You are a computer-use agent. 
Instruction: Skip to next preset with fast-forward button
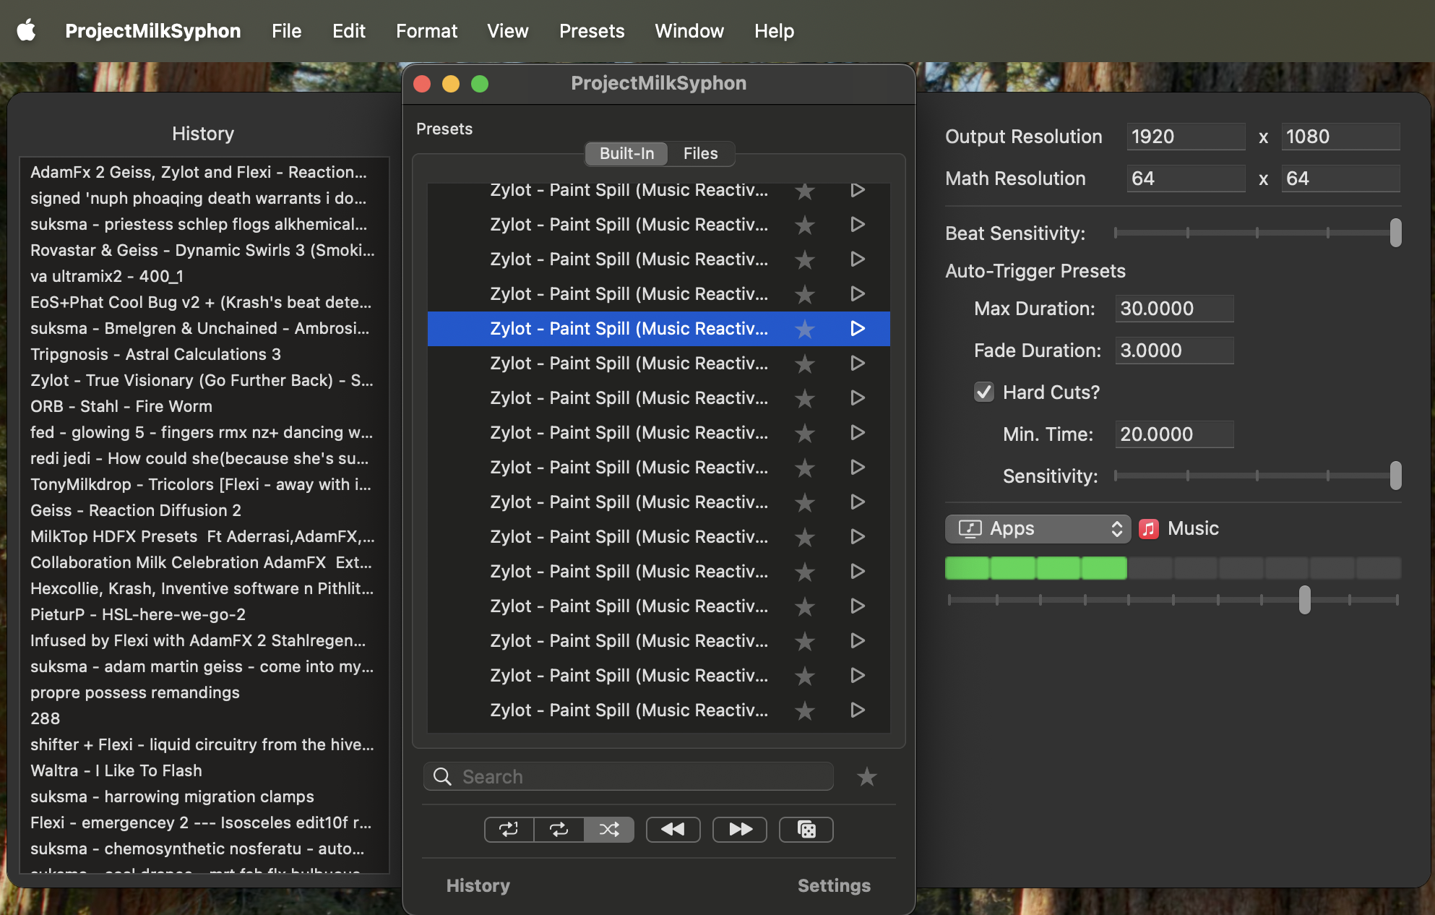point(740,829)
